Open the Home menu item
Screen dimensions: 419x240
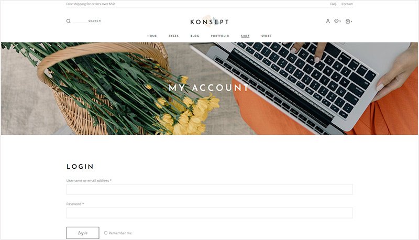[152, 36]
